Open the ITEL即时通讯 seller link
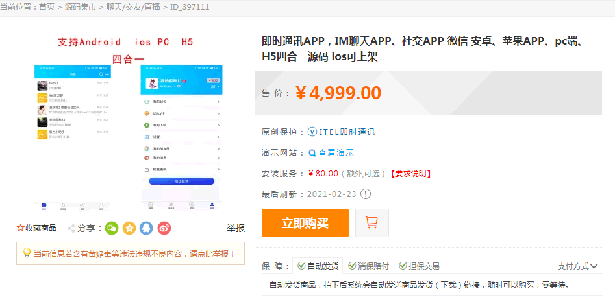 pyautogui.click(x=347, y=132)
